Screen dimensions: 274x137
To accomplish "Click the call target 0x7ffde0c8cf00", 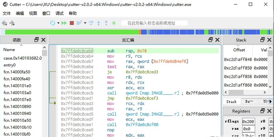I will pos(142,125).
